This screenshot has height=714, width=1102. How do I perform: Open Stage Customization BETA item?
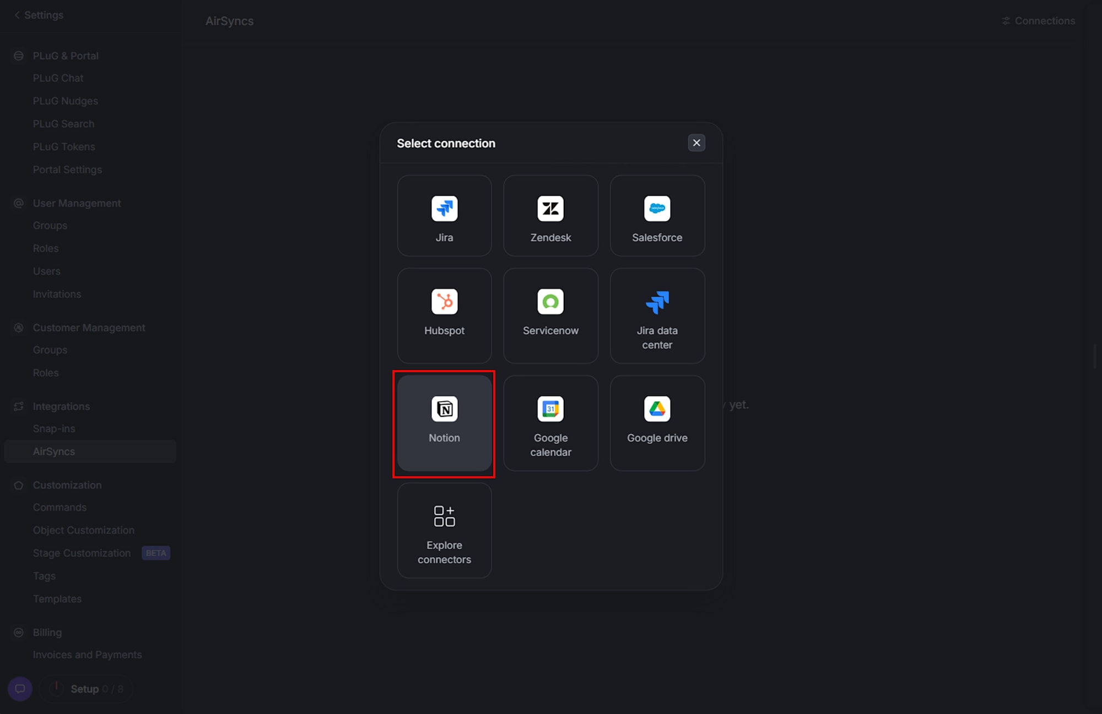click(82, 553)
